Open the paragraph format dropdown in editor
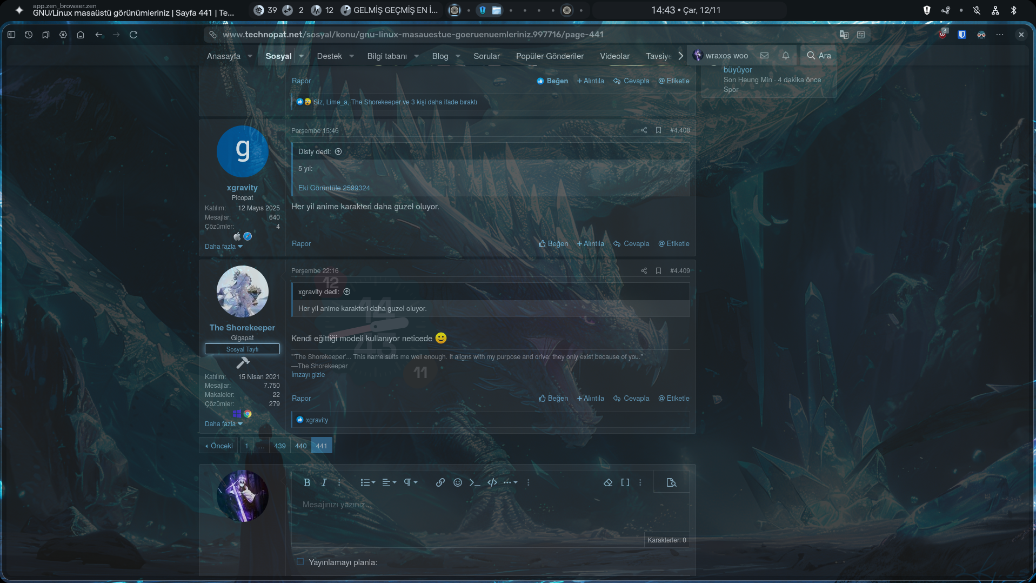 411,482
